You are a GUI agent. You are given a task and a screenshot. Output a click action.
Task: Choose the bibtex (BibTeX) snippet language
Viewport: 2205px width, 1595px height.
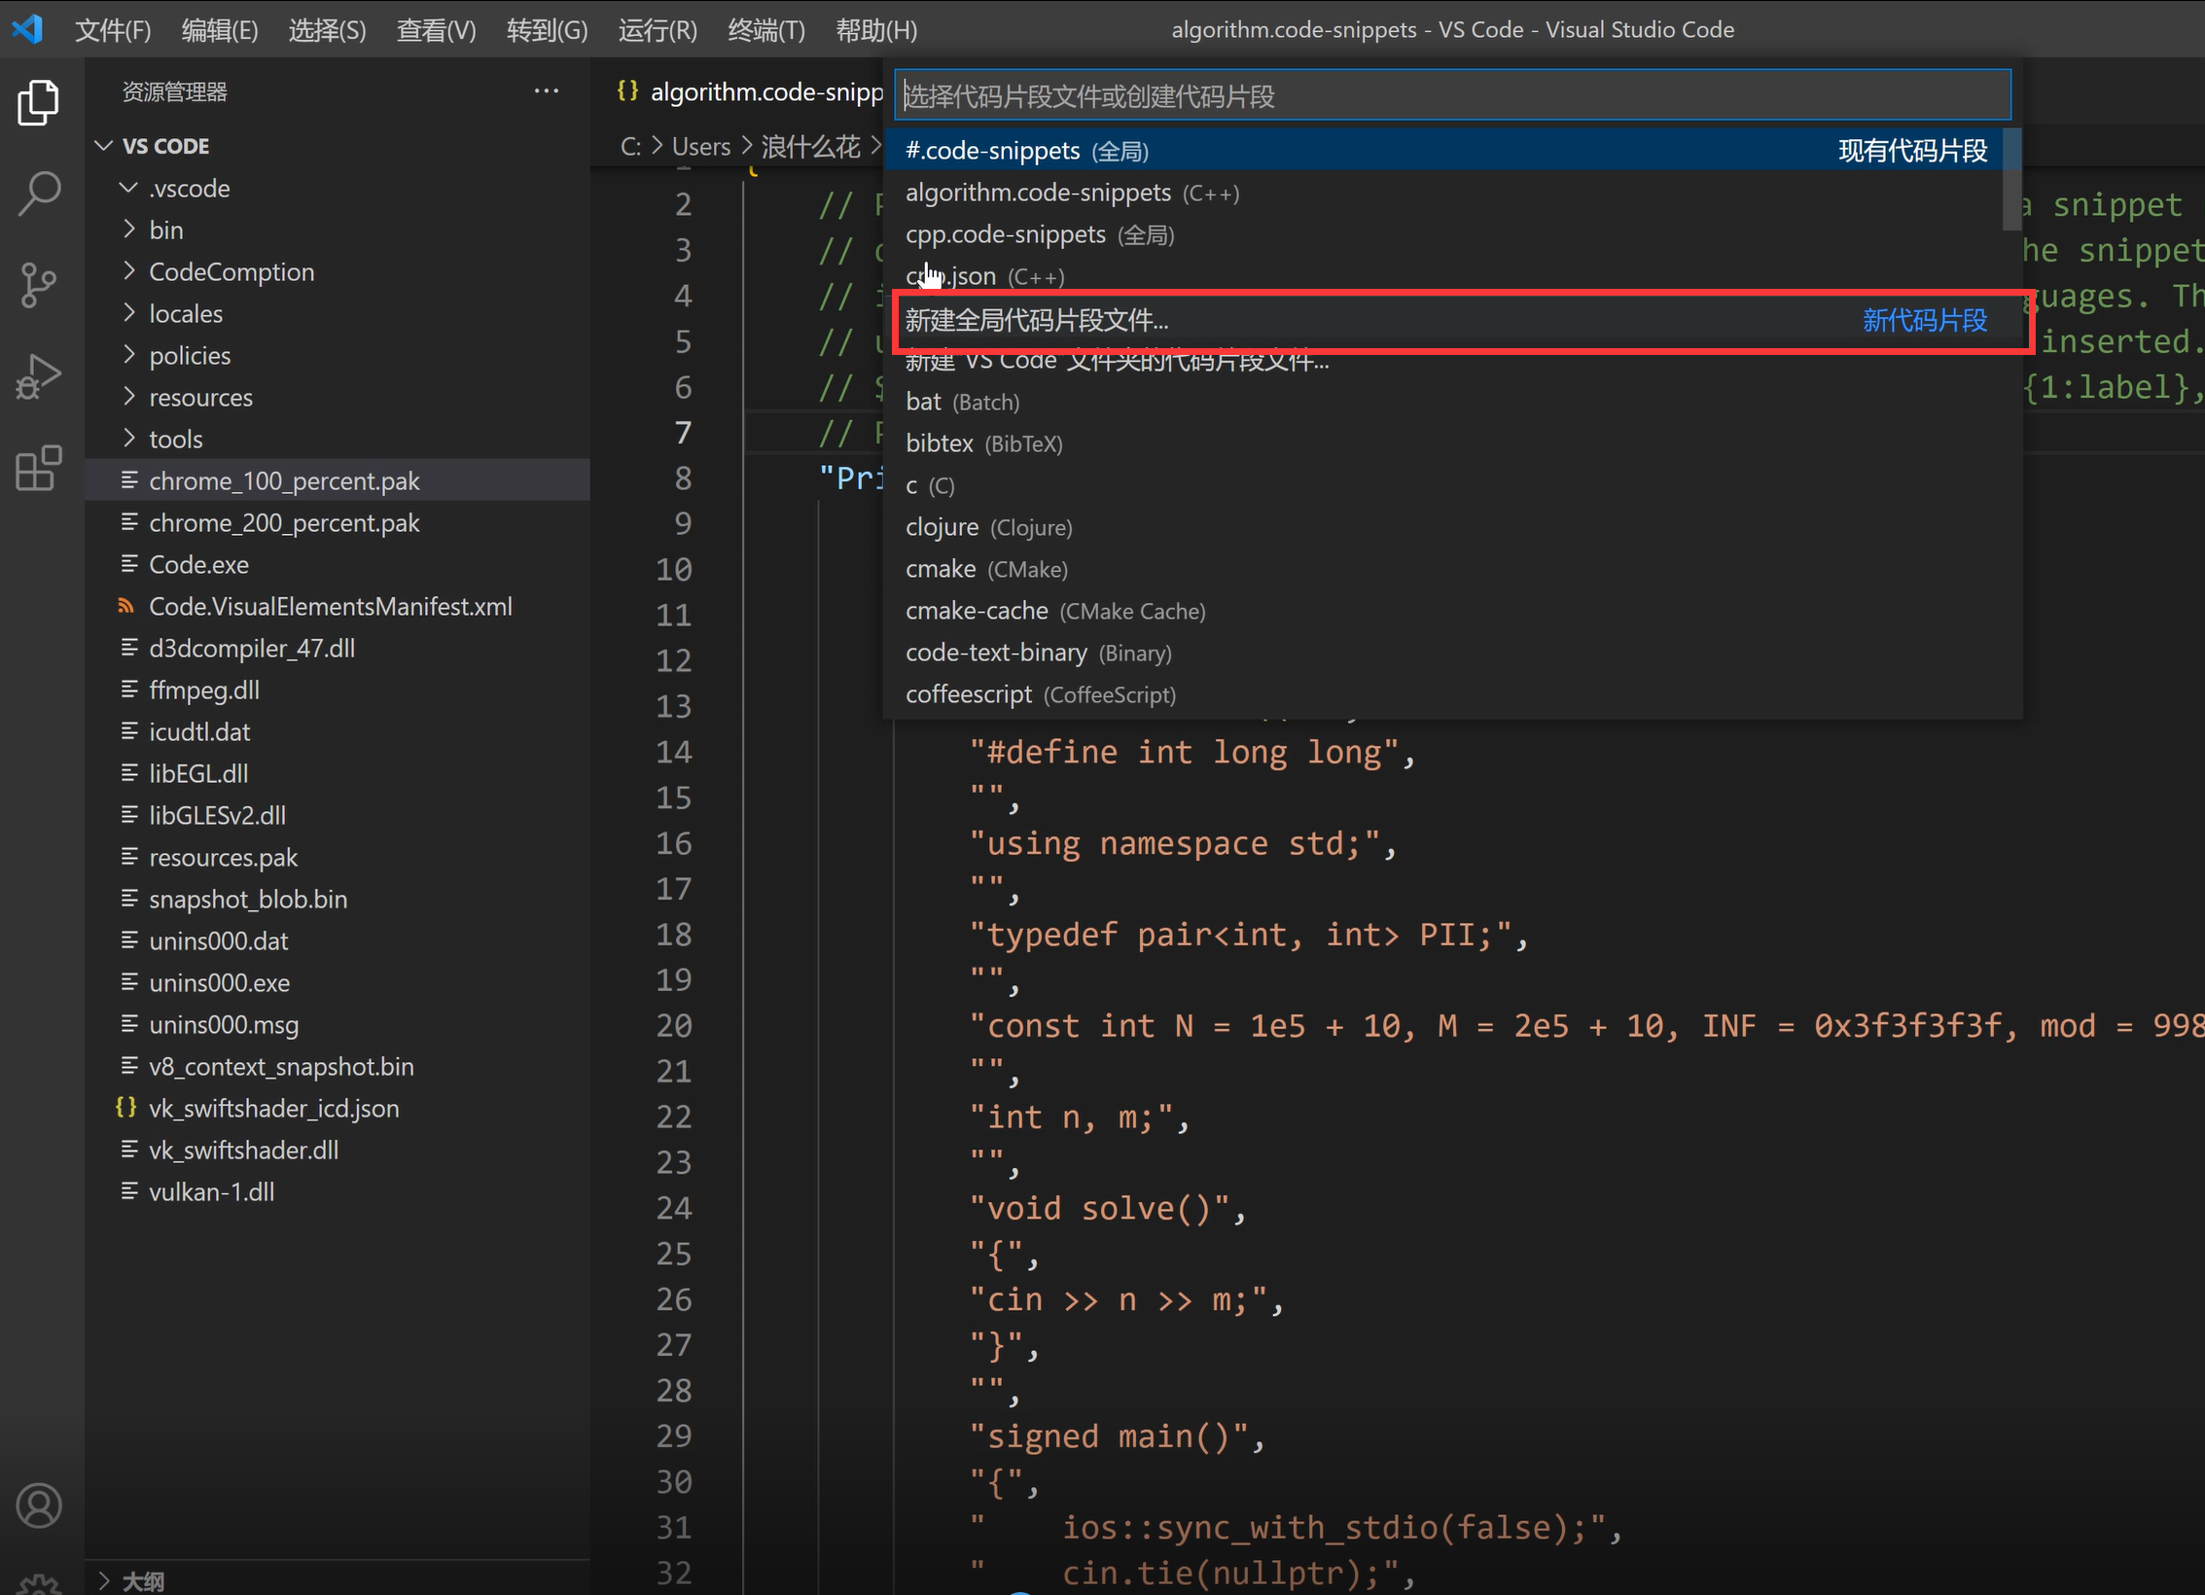[x=1445, y=443]
